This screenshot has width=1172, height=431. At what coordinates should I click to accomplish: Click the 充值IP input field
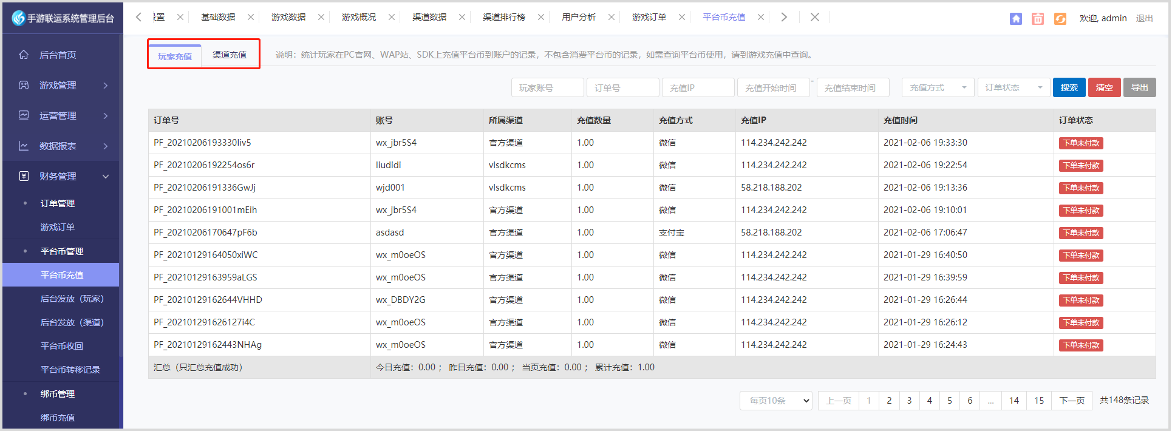[x=698, y=87]
